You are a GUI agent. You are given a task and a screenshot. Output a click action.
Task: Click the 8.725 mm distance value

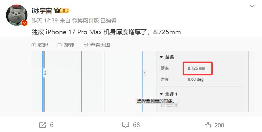(196, 68)
